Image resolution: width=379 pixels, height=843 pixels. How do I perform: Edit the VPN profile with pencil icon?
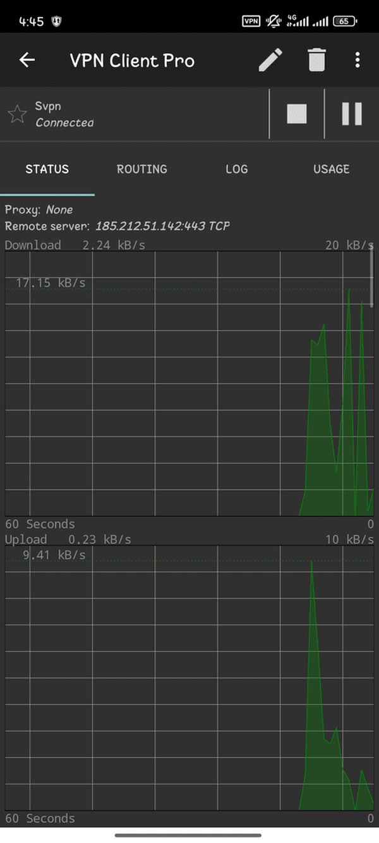tap(270, 60)
